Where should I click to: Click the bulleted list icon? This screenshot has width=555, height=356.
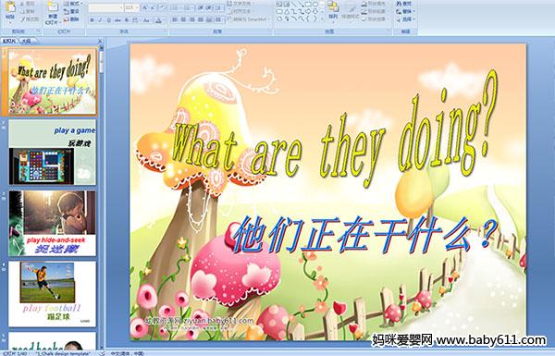175,7
